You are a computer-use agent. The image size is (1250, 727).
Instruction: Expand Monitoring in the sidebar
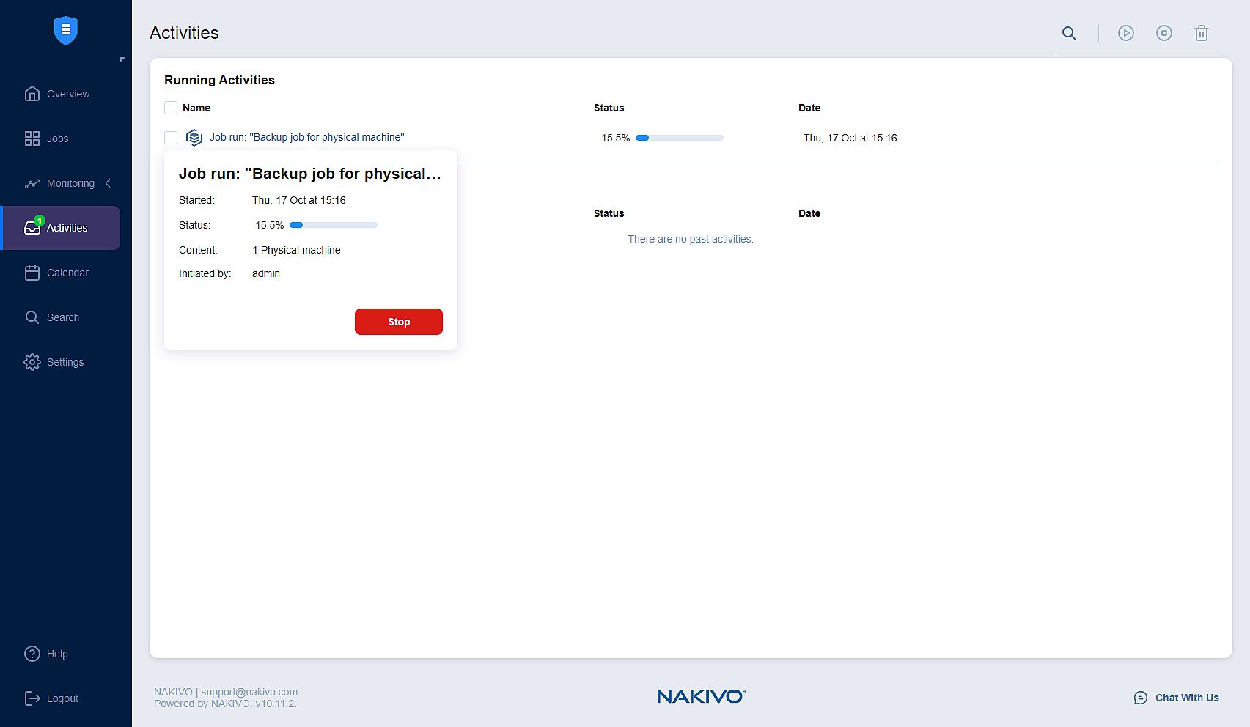(70, 183)
